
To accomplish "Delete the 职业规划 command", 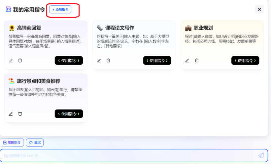I will [197, 61].
